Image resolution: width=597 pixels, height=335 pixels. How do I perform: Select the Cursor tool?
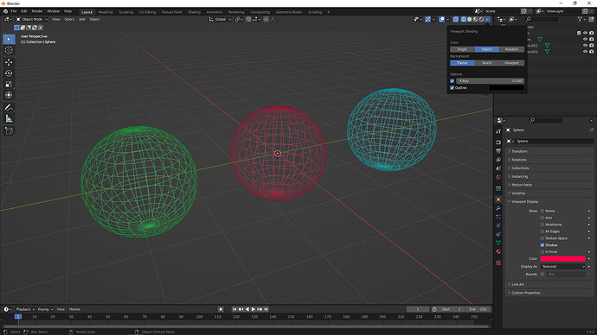[x=9, y=50]
